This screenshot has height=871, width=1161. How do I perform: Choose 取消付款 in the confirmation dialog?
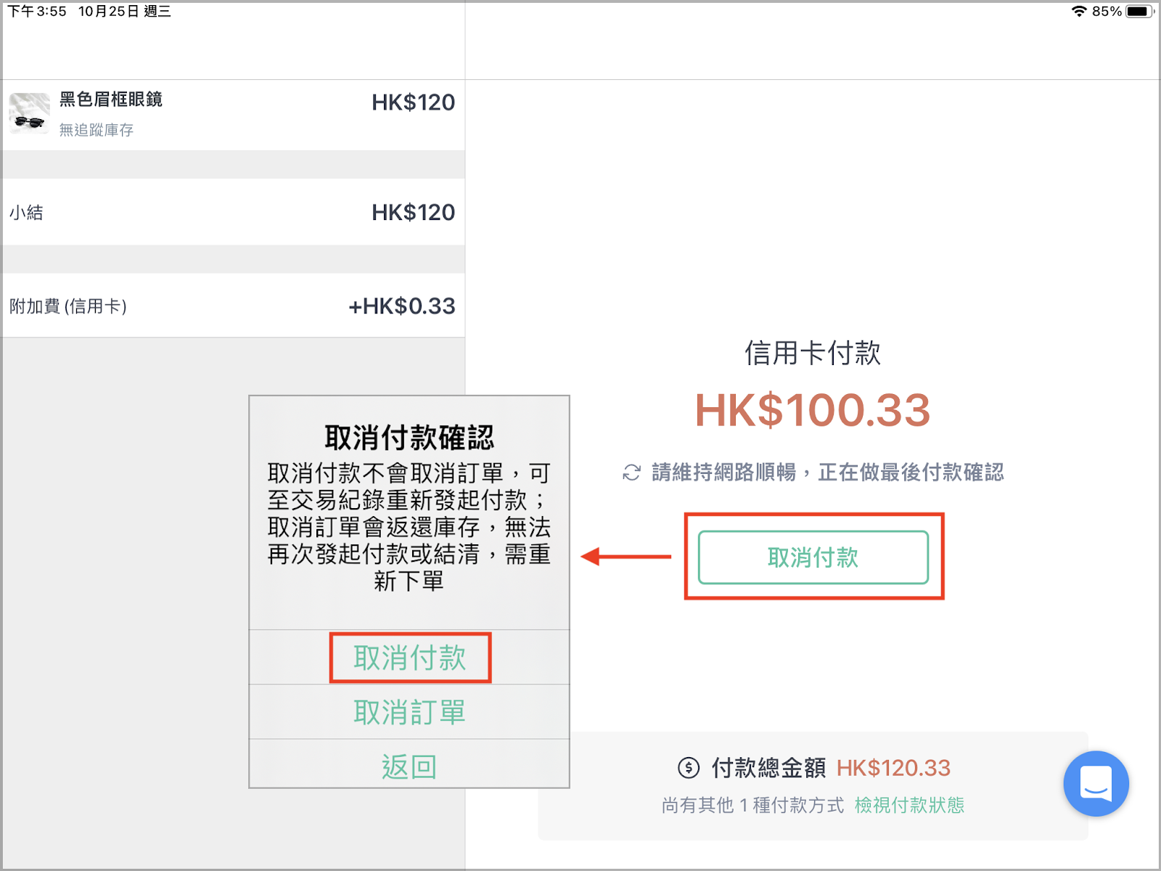[410, 658]
